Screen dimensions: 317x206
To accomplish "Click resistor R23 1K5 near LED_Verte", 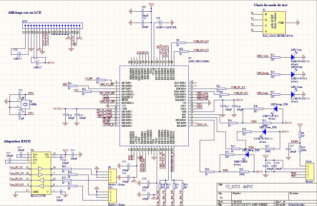I will coord(275,57).
